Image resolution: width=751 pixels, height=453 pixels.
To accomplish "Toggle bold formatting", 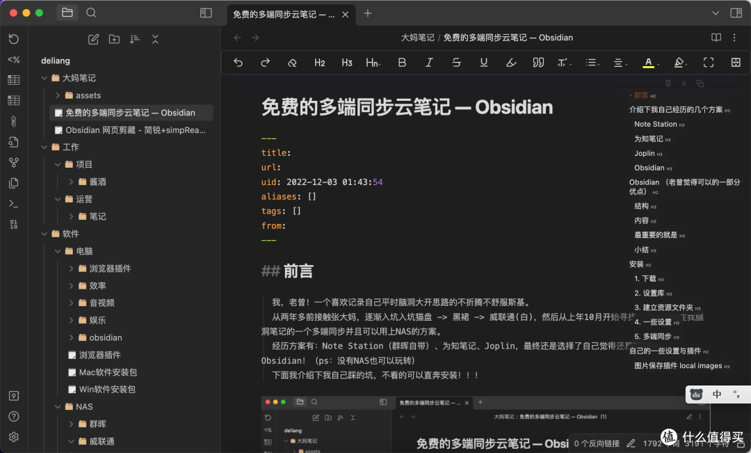I will point(402,63).
